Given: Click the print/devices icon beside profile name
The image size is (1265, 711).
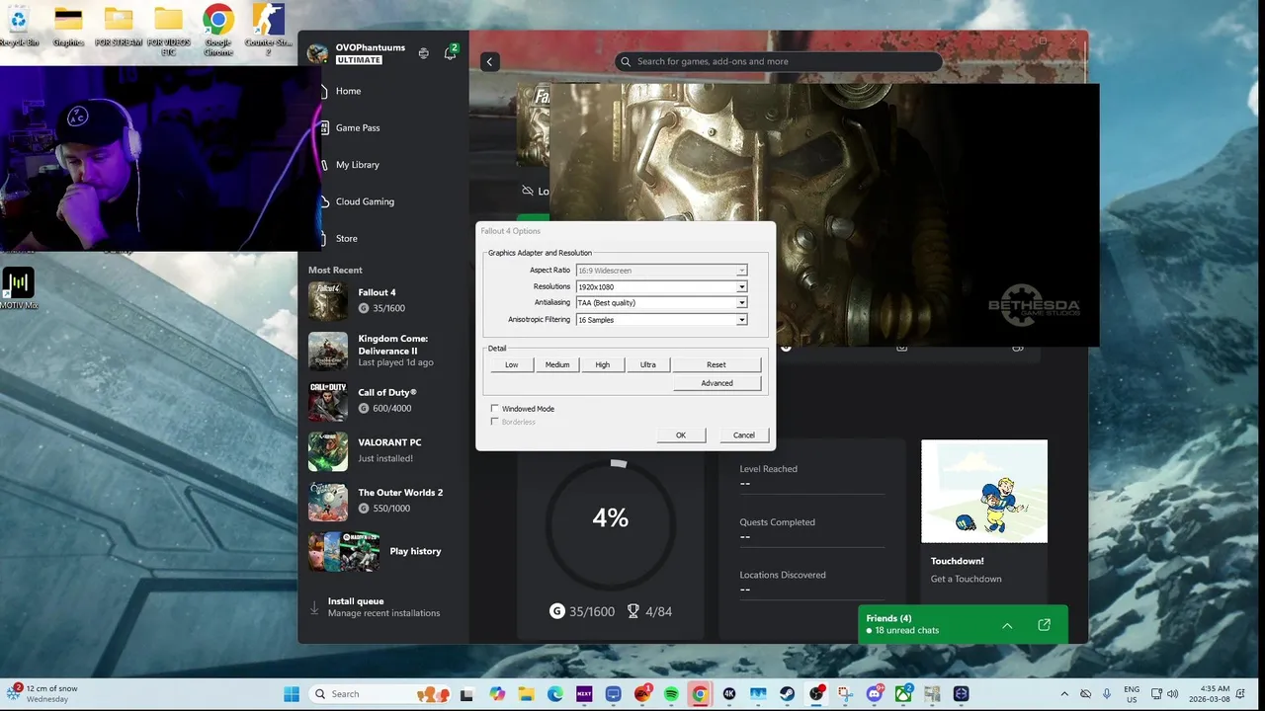Looking at the screenshot, I should coord(424,53).
